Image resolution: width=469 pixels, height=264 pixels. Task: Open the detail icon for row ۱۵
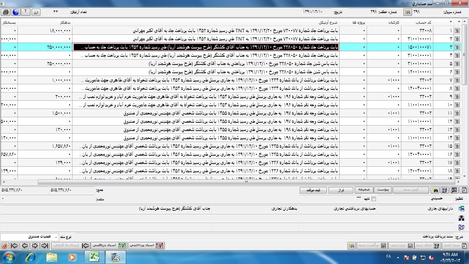[x=457, y=146]
